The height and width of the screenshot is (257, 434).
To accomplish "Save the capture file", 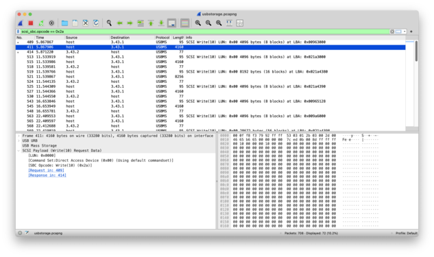I will (75, 23).
